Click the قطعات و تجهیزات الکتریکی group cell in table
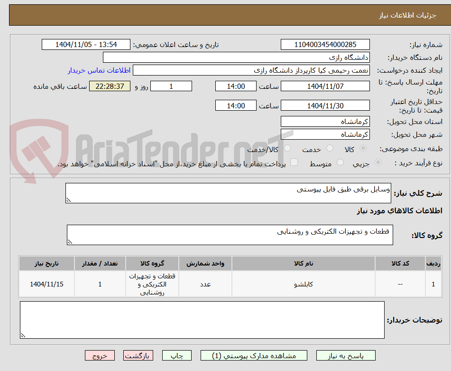Screen dimensions: 451x371 click(x=152, y=284)
